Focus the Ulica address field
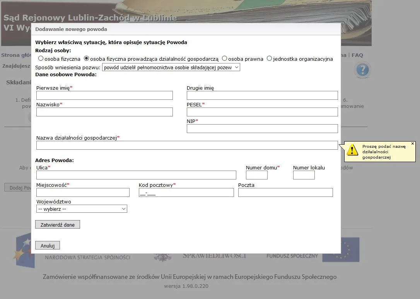 pyautogui.click(x=136, y=175)
